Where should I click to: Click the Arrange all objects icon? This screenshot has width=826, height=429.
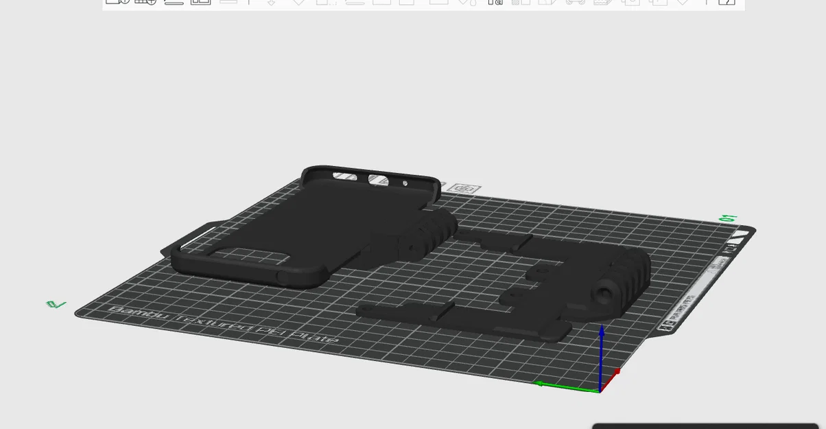tap(200, 2)
